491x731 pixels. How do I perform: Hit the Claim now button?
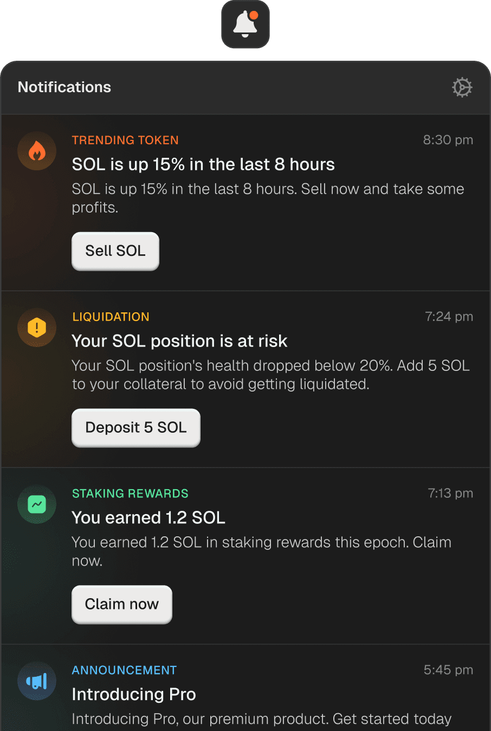[x=122, y=604]
